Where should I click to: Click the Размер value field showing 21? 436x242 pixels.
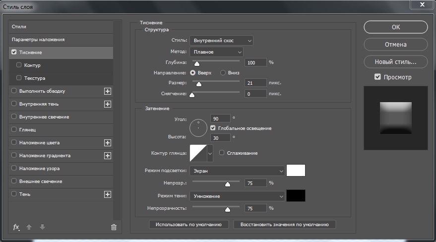click(x=255, y=83)
